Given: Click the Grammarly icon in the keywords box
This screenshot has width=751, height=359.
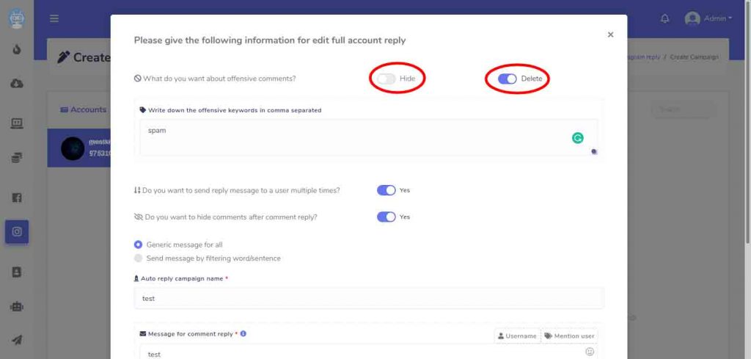Looking at the screenshot, I should 578,138.
